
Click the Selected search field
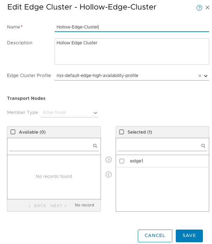[159, 146]
